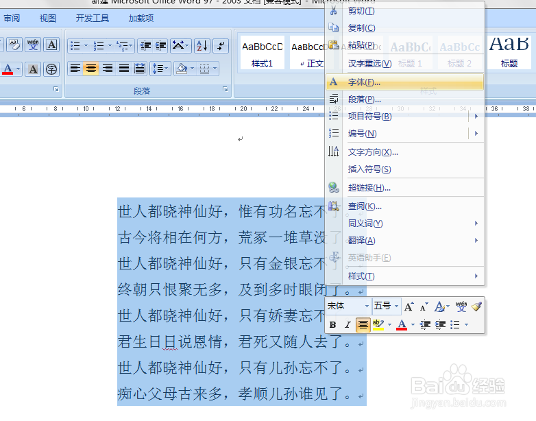This screenshot has width=536, height=421.
Task: Align text right in the ribbon
Action: pos(108,69)
